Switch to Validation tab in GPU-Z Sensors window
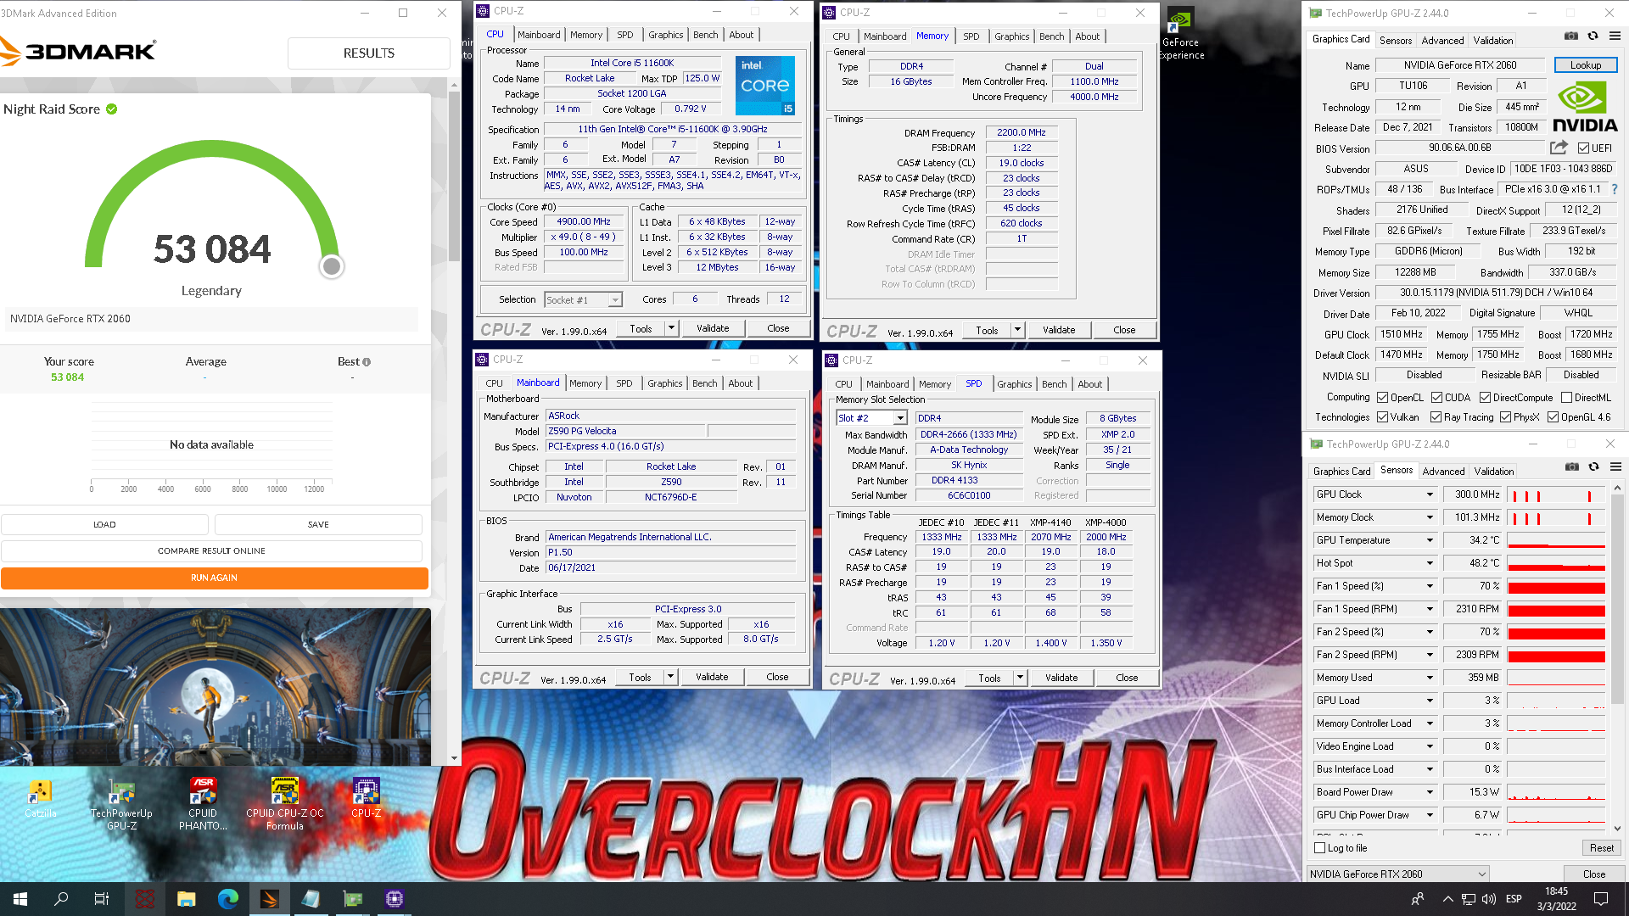The height and width of the screenshot is (916, 1629). pos(1493,472)
